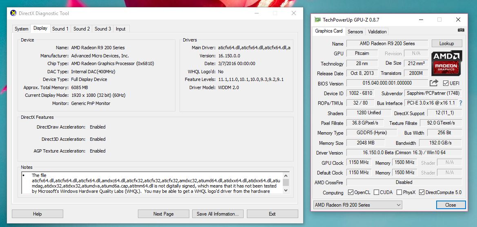The image size is (477, 227).
Task: Toggle the UEFI checkbox
Action: (x=446, y=83)
